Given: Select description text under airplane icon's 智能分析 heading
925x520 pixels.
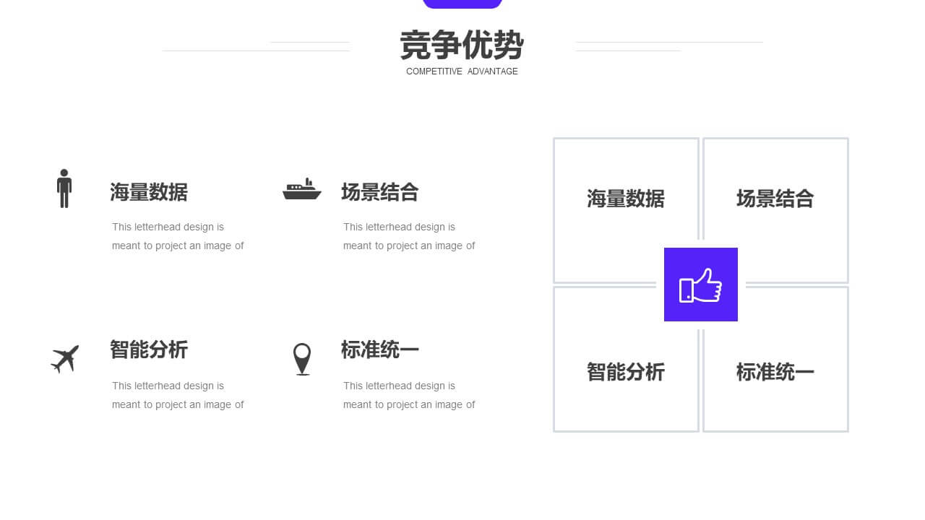Looking at the screenshot, I should pyautogui.click(x=178, y=395).
